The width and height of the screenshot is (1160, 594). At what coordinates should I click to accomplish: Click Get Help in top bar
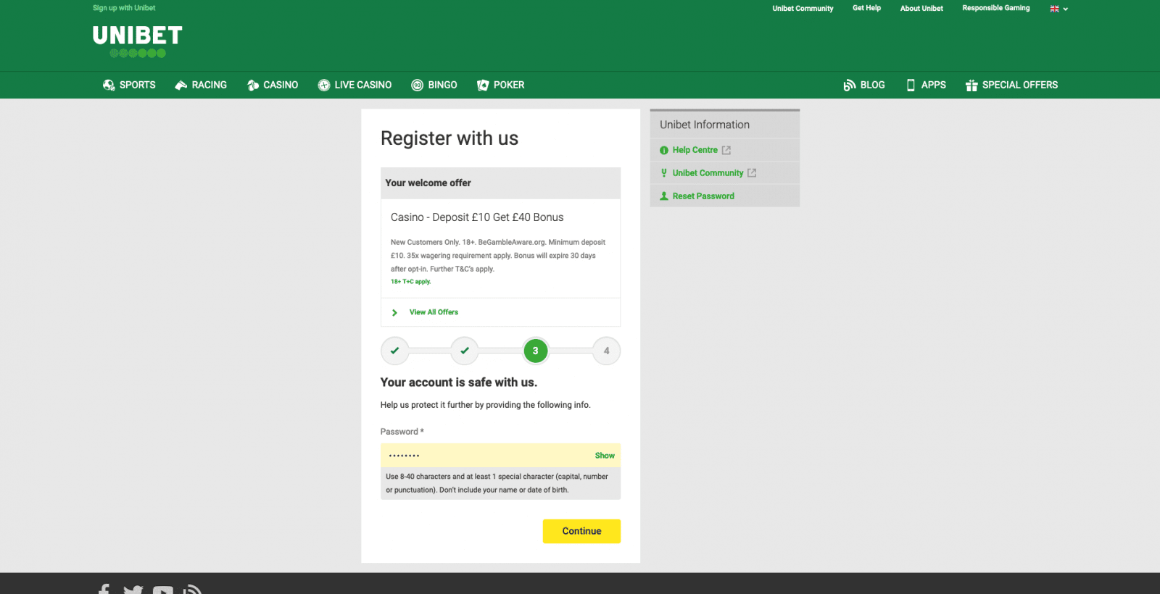click(x=866, y=9)
